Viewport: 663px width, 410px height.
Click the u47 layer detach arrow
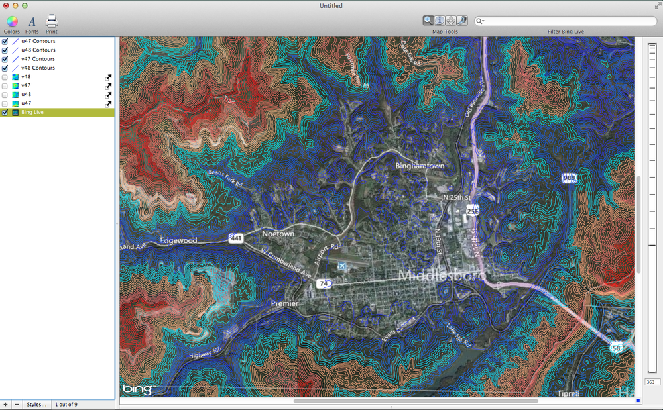tap(108, 103)
